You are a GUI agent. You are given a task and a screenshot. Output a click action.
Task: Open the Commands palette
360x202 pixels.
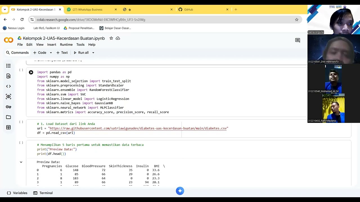17,53
